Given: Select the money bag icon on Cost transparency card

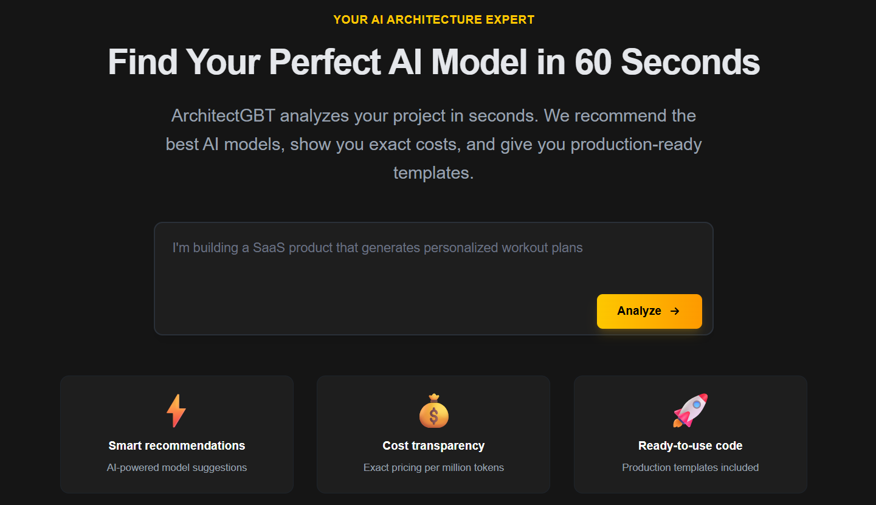Looking at the screenshot, I should [x=433, y=410].
